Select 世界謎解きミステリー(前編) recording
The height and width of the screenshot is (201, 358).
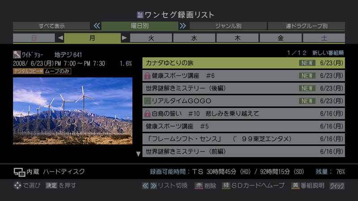(x=243, y=151)
